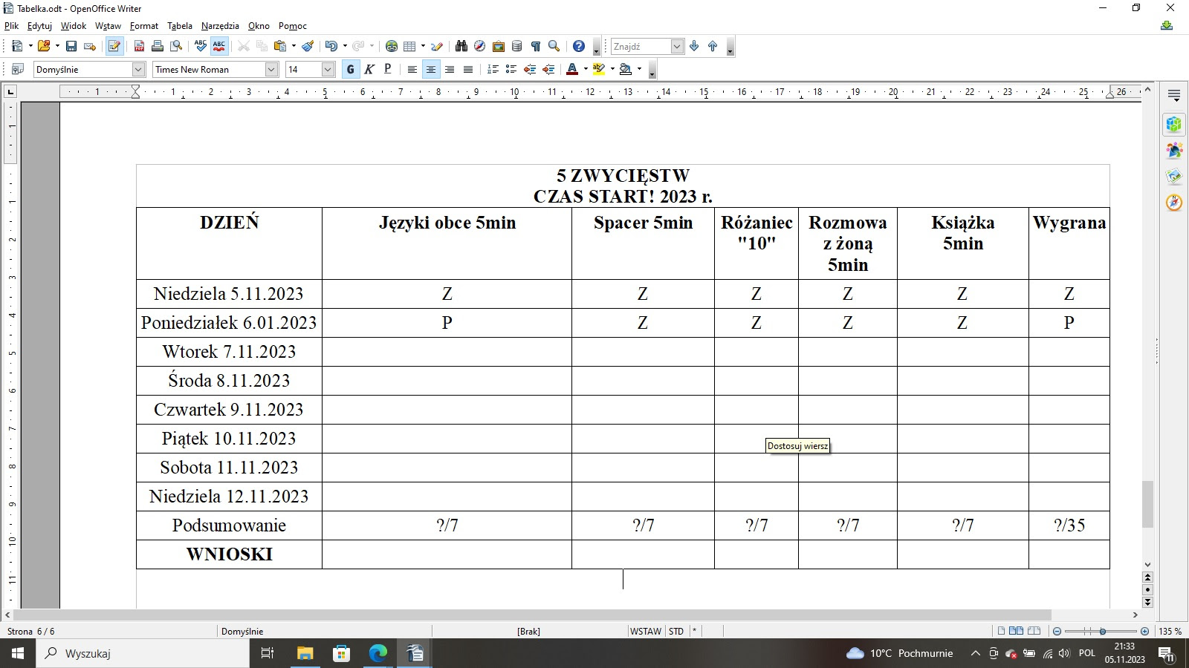Screen dimensions: 1189x668
Task: Open the Narzędzia menu
Action: coord(220,26)
